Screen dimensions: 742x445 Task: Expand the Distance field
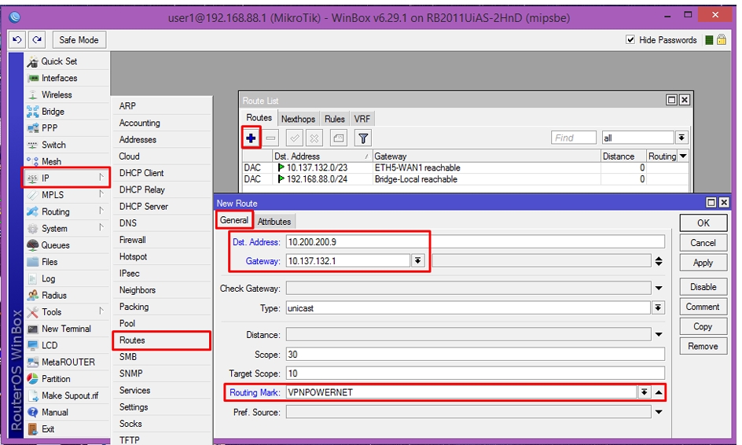point(658,335)
